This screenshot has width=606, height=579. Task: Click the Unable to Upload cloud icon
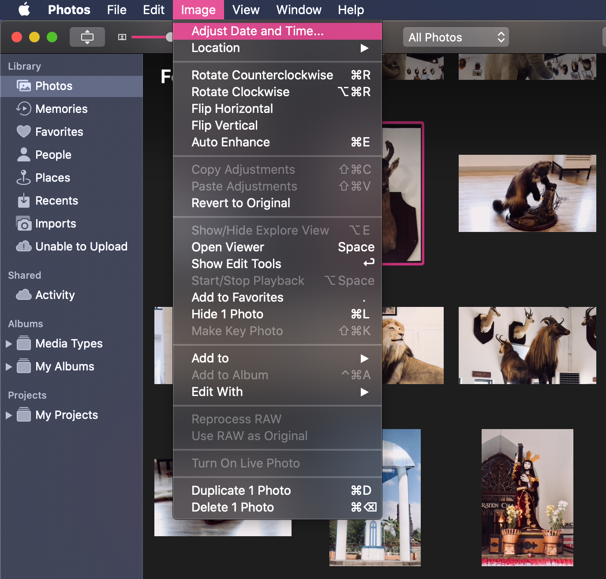(23, 246)
